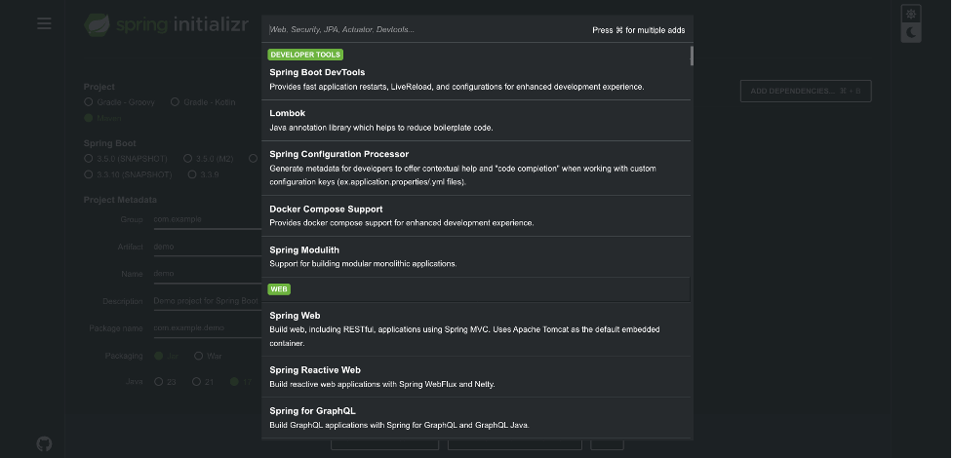Screen dimensions: 953x458
Task: Add Spring Web dependency
Action: (x=476, y=329)
